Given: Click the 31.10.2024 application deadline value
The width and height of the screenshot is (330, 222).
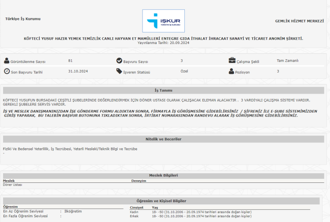Looking at the screenshot, I should (77, 71).
